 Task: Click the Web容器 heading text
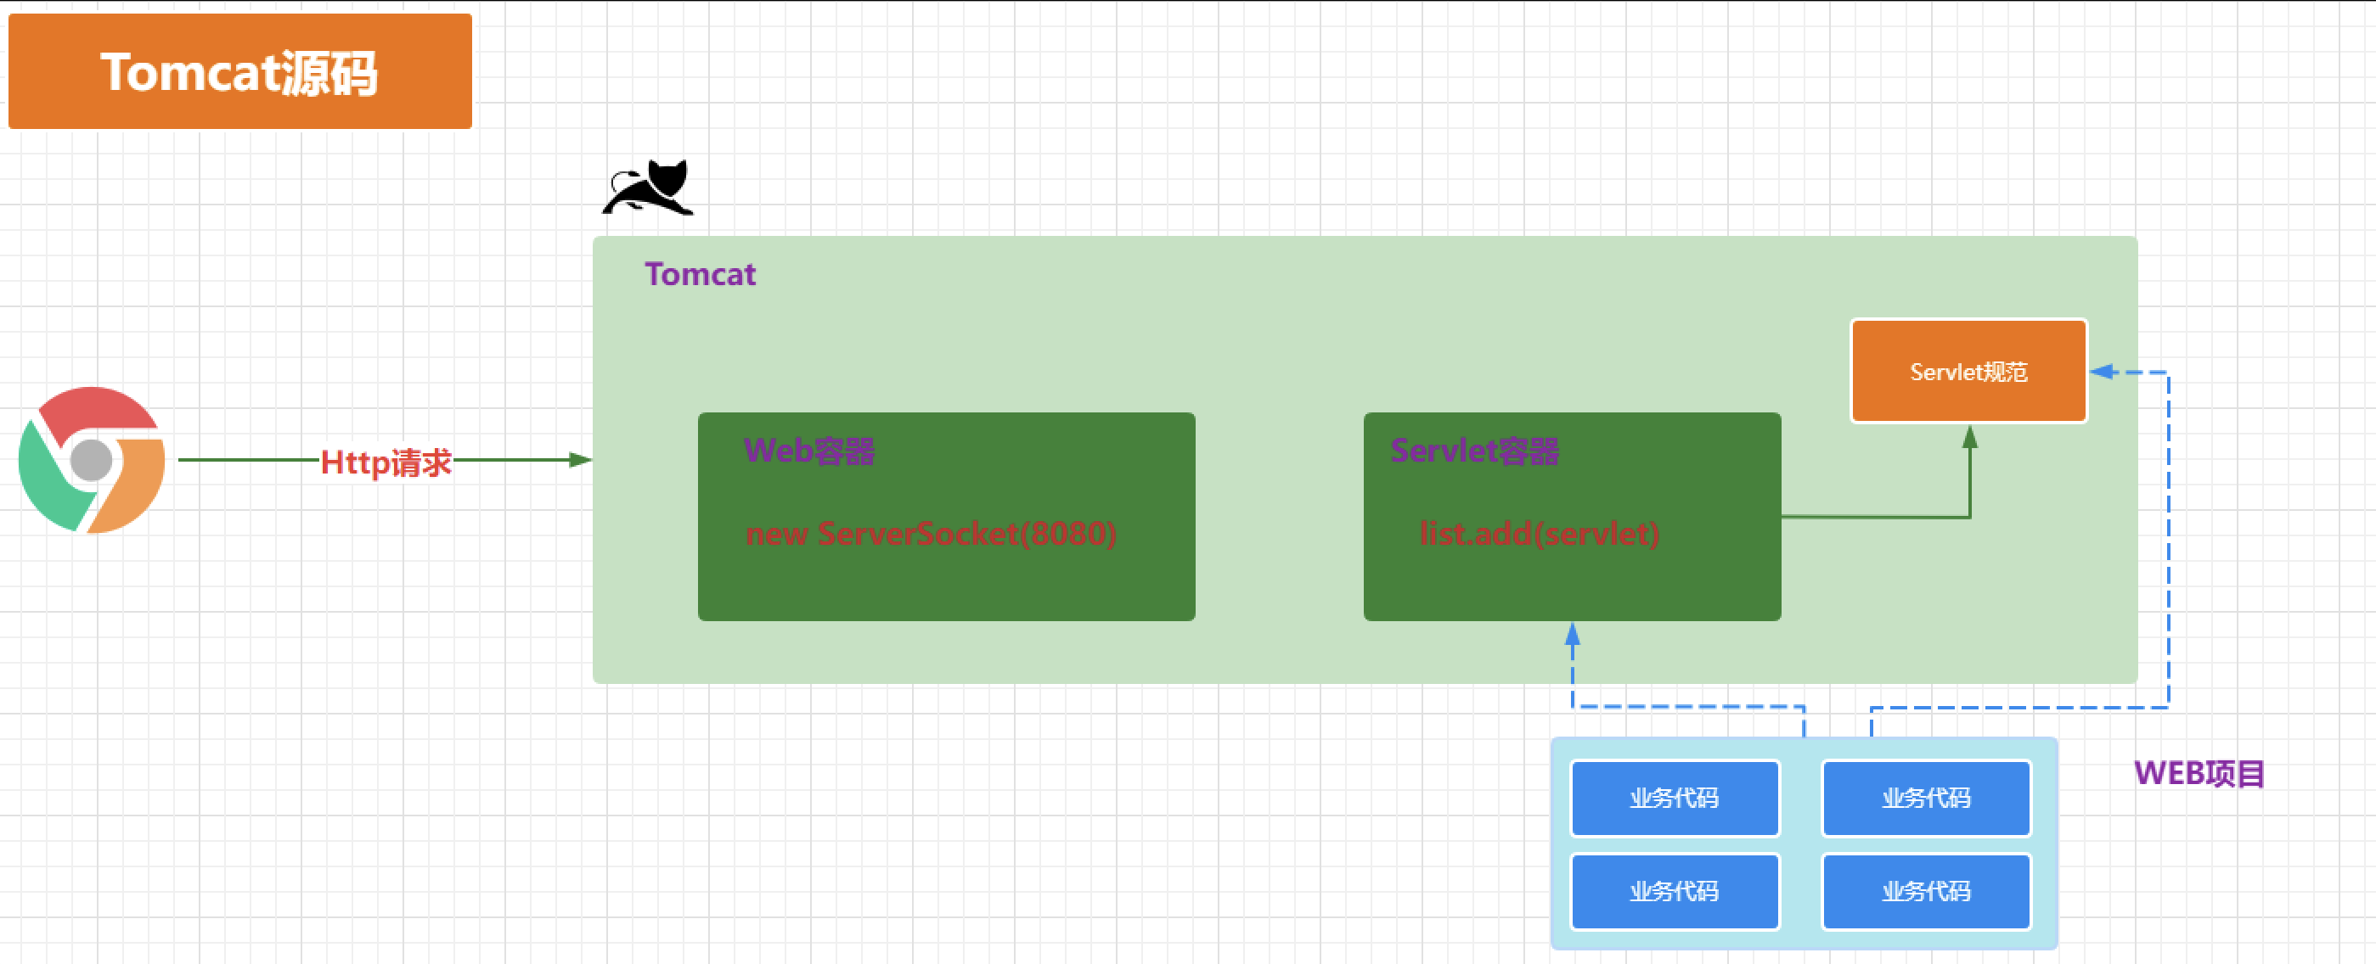[809, 451]
